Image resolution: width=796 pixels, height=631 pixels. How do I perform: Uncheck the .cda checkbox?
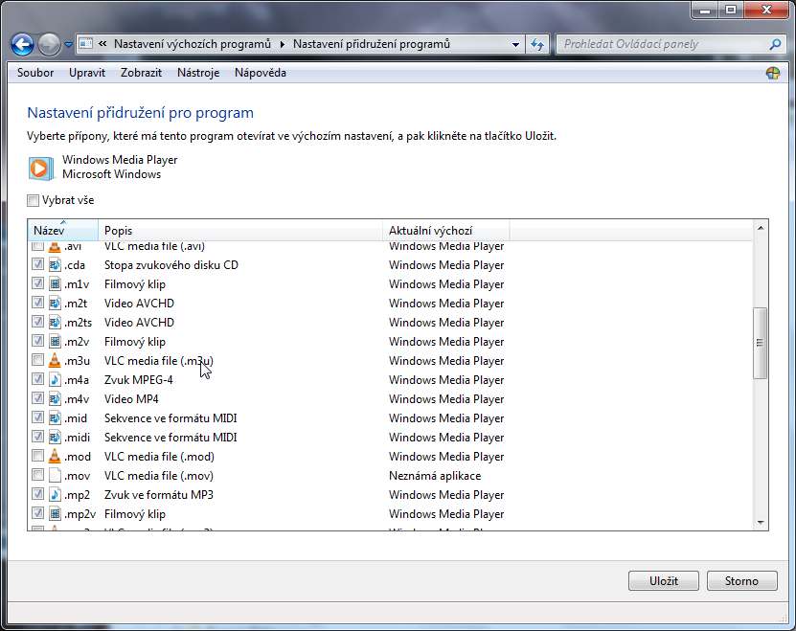pos(37,264)
